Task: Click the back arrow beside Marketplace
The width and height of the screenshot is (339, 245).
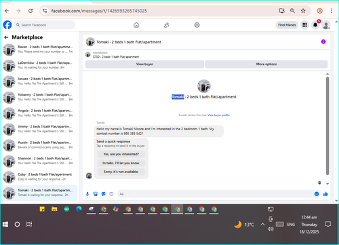Action: click(x=6, y=37)
